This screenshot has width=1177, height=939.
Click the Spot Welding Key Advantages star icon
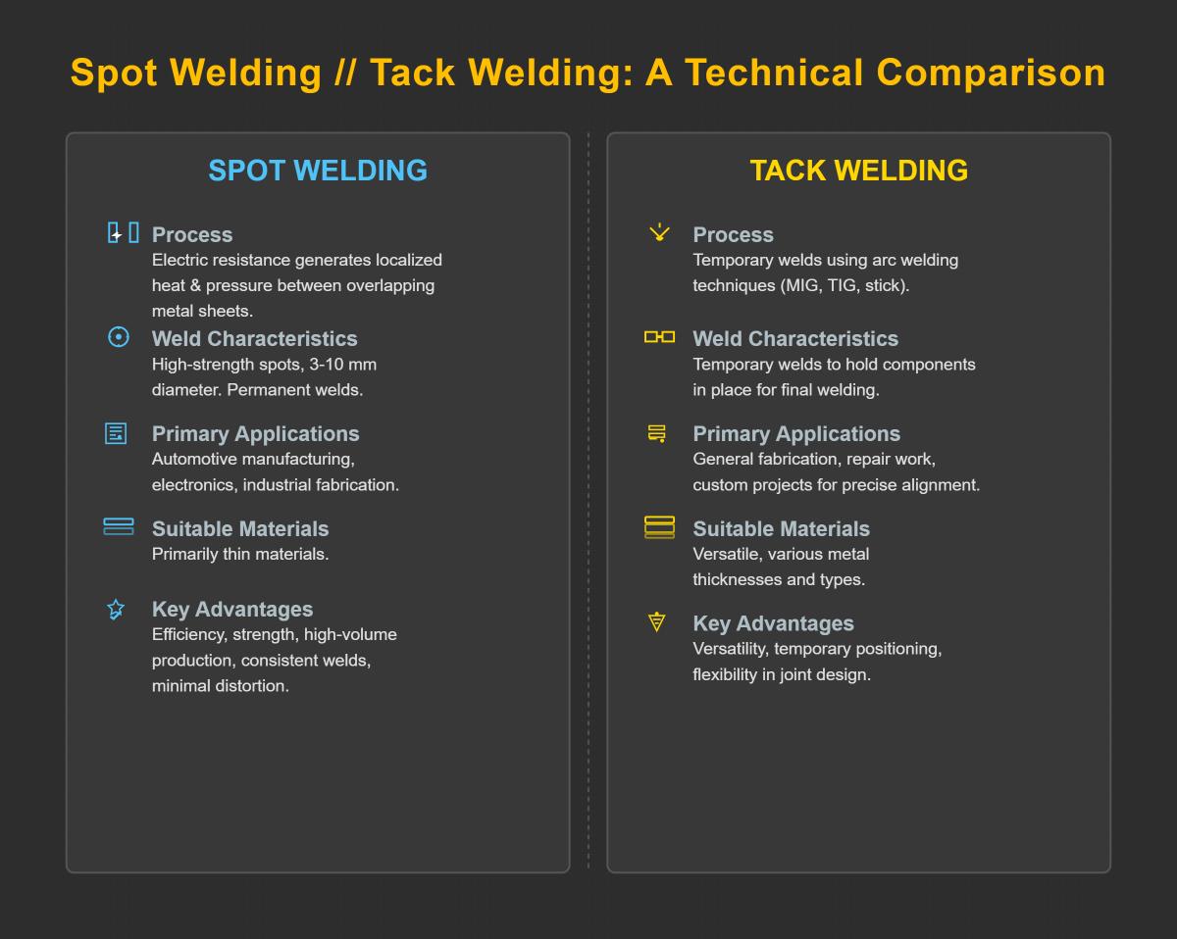point(116,610)
